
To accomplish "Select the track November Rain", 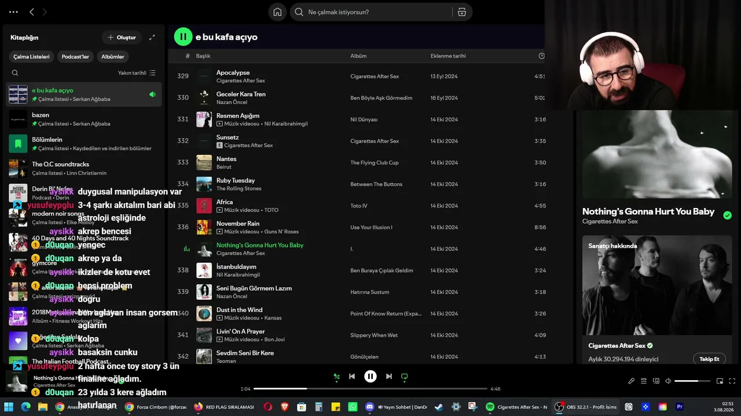I will [238, 224].
